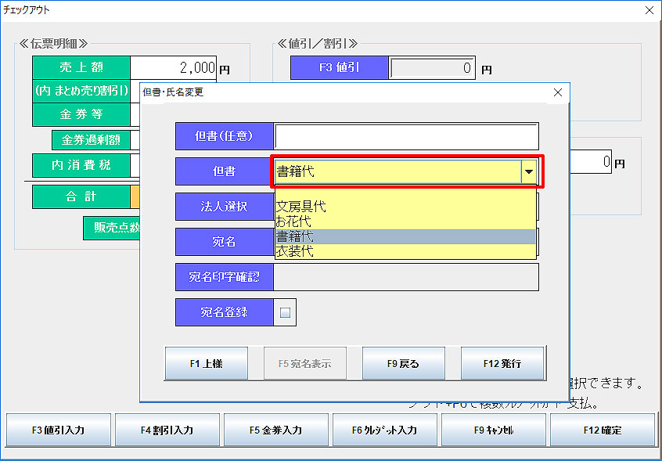Click the 売上額 label
The height and width of the screenshot is (461, 662).
tap(81, 67)
